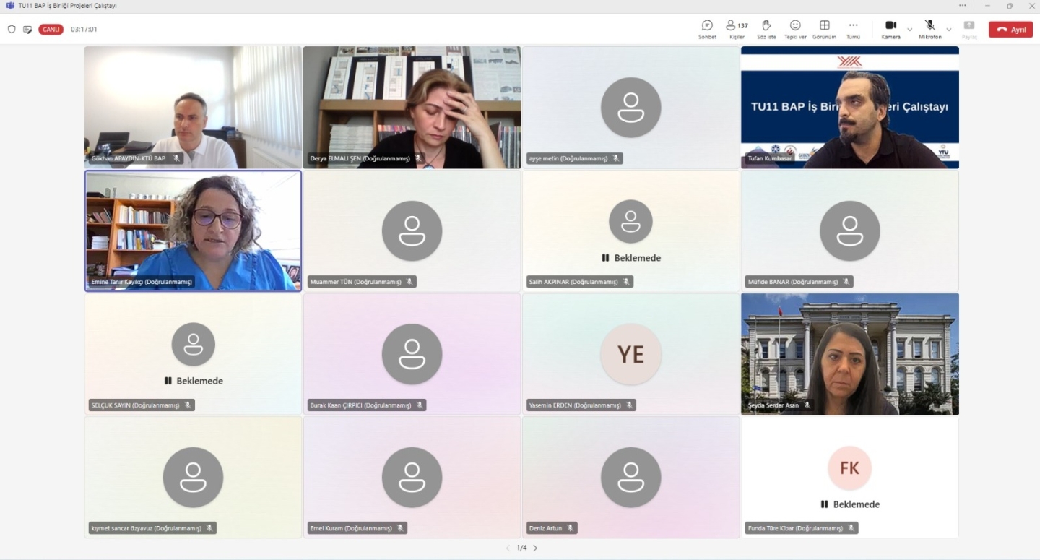Open Tepki ver reactions
Screen dimensions: 1040x560
coord(795,29)
